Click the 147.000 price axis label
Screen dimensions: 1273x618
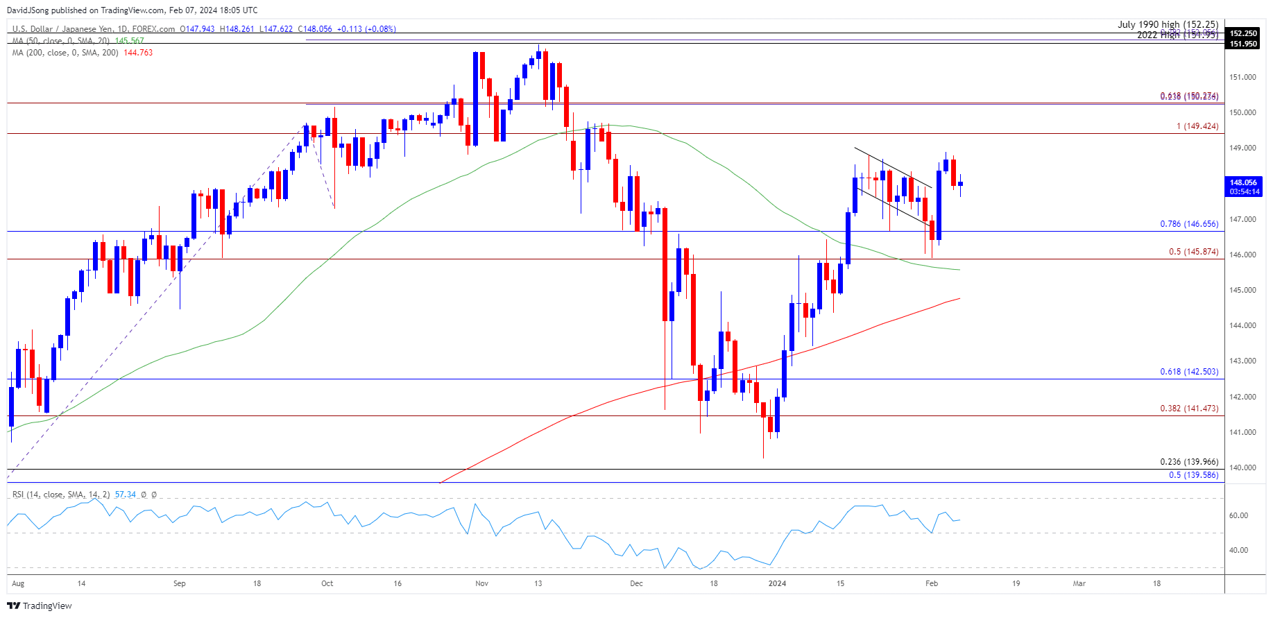1243,219
